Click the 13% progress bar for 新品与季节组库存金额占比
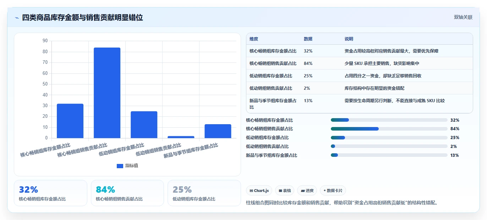The width and height of the screenshot is (487, 220). [x=389, y=155]
